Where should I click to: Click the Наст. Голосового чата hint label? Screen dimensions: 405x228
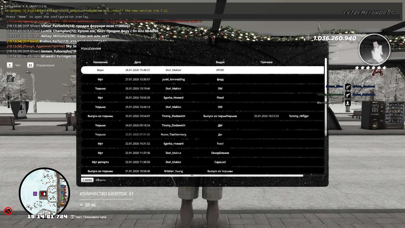[x=91, y=217]
